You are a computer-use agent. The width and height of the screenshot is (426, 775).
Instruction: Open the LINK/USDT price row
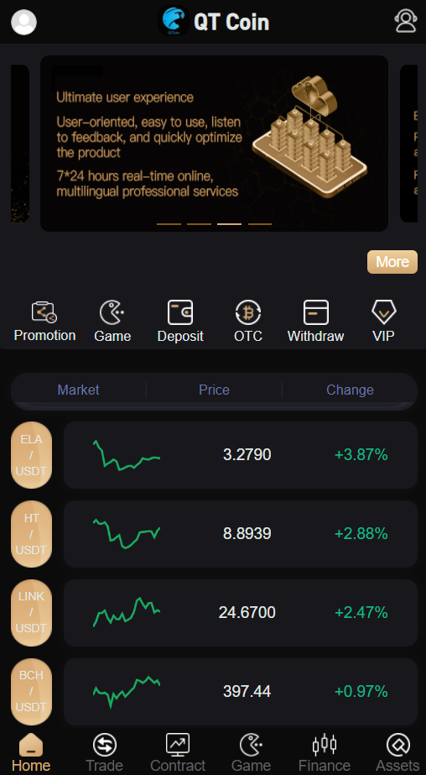(x=241, y=612)
